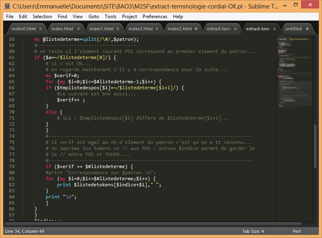This screenshot has width=322, height=238.
Task: Click the print "\n"; line
Action: click(x=61, y=197)
